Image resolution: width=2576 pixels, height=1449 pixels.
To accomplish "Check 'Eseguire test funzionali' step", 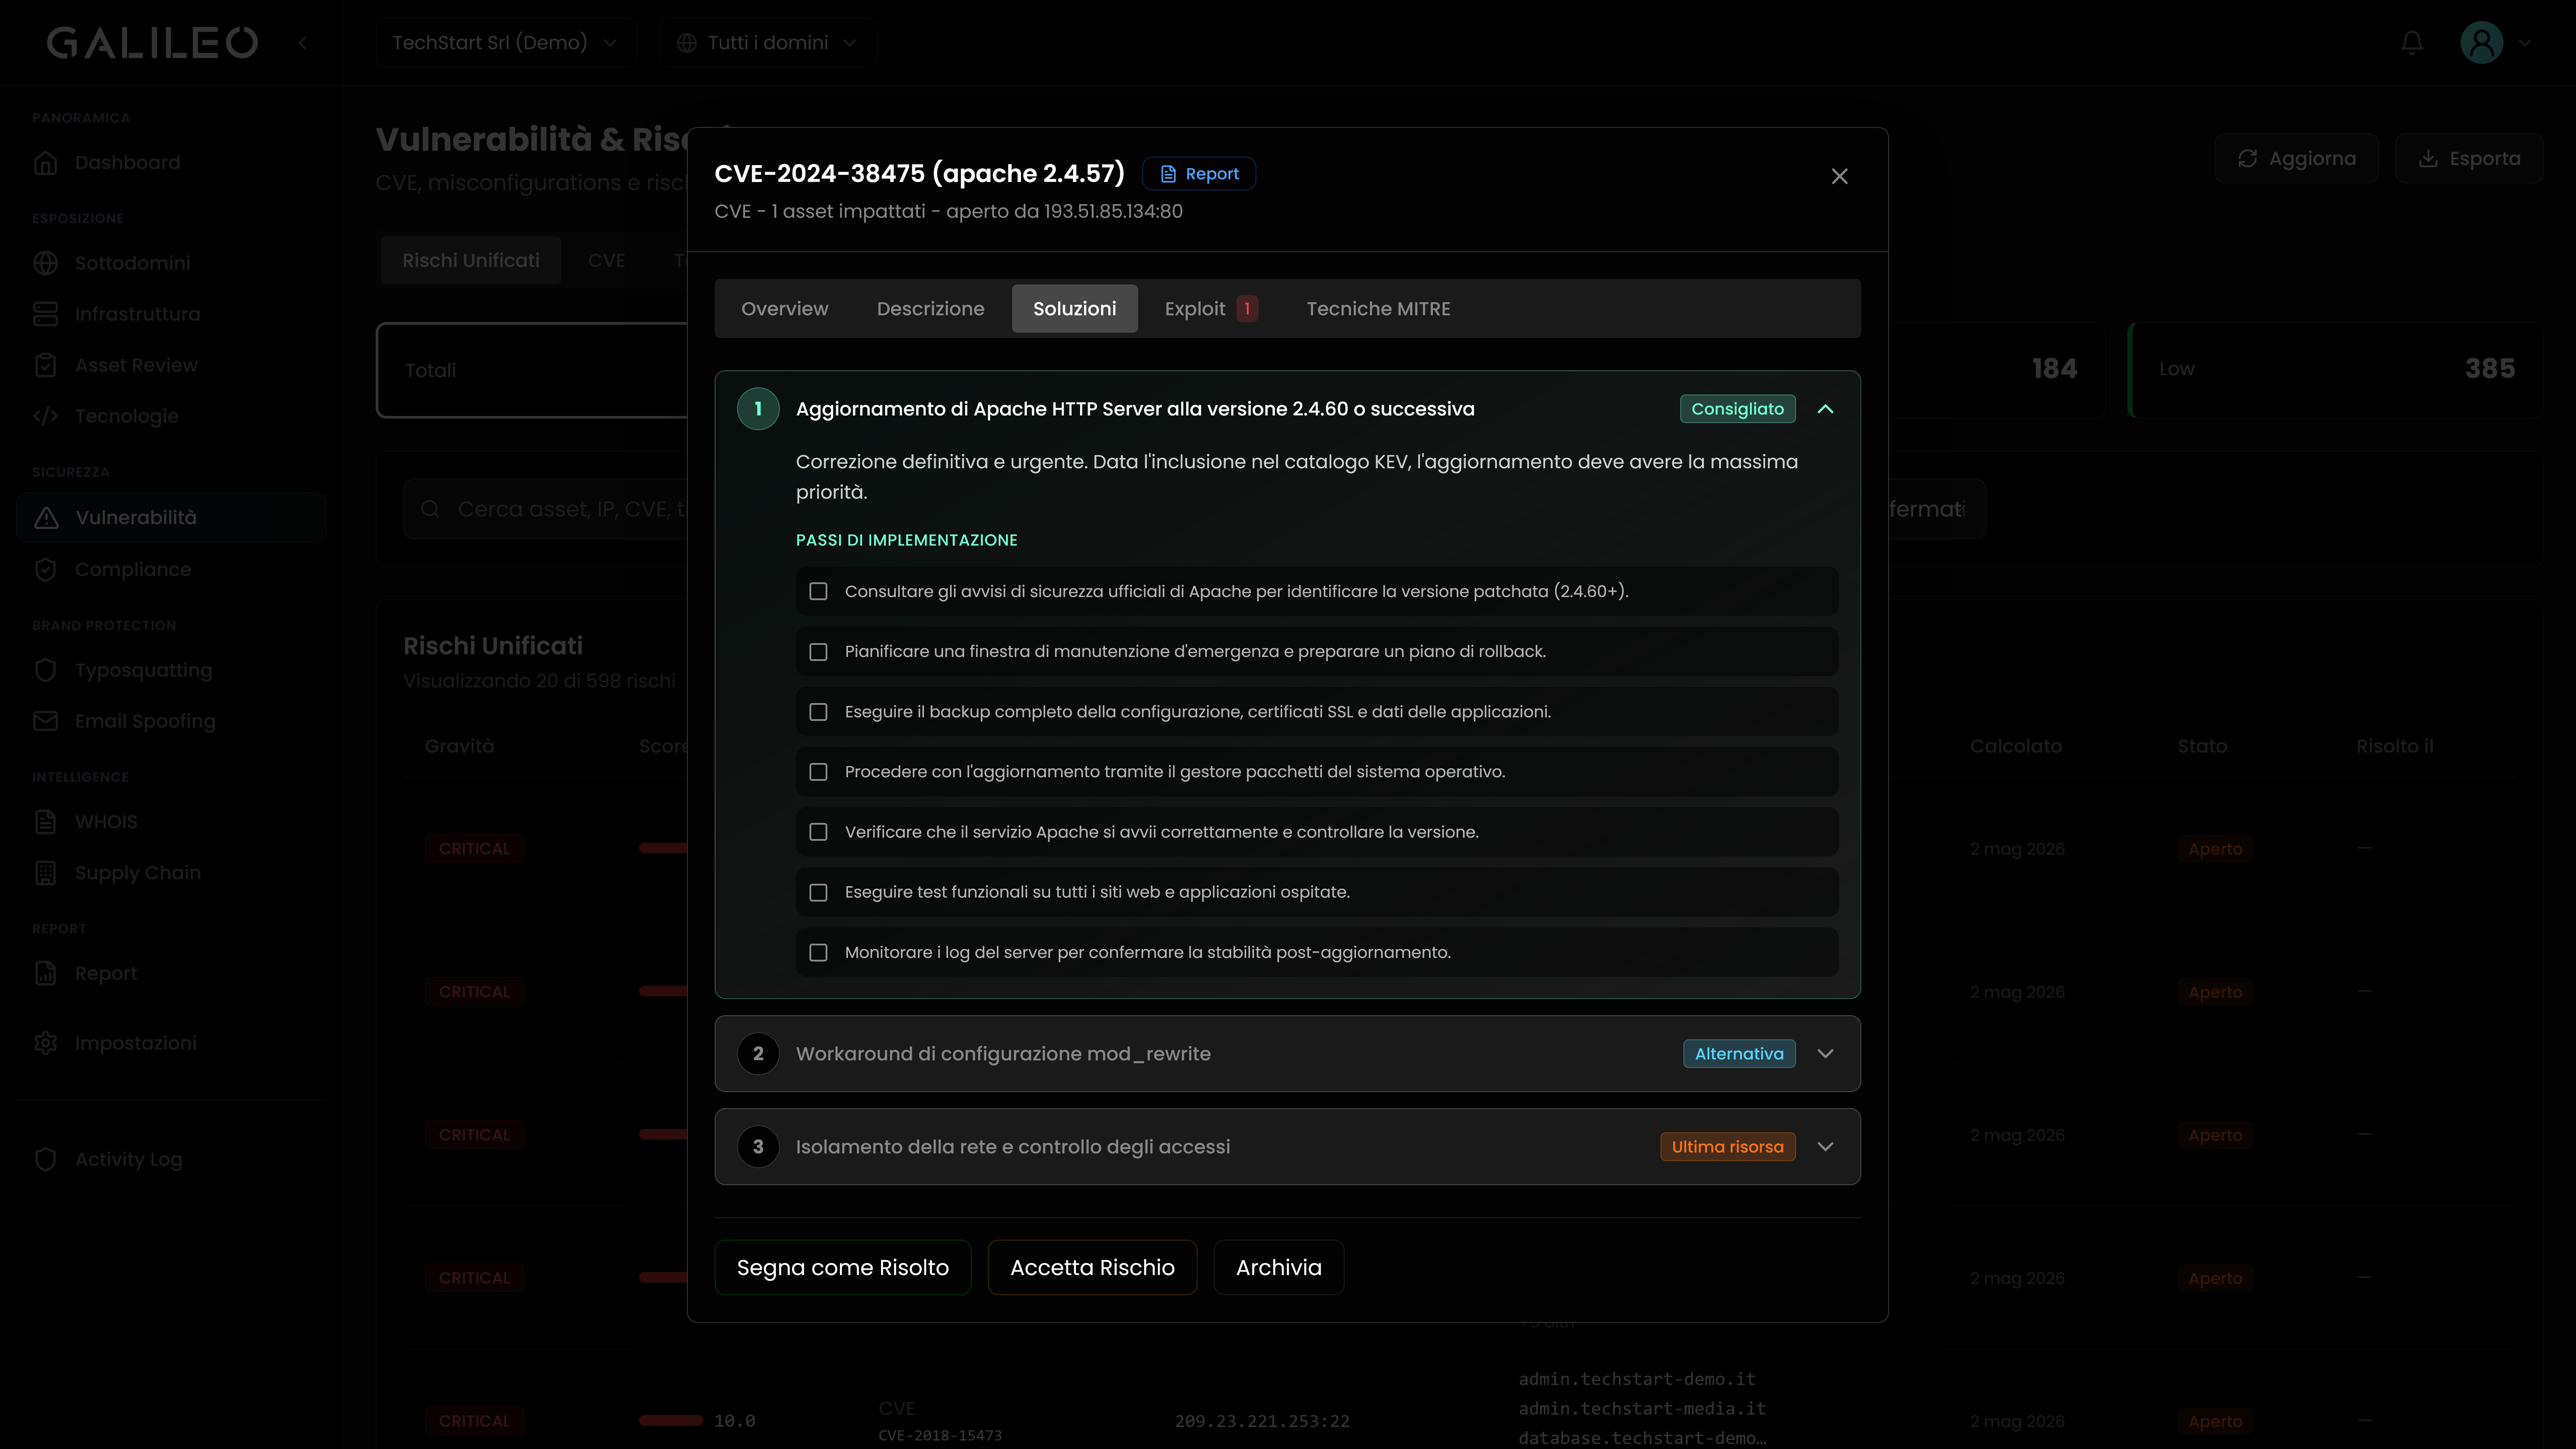I will click(818, 892).
